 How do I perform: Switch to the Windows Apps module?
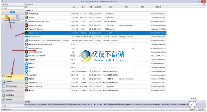(13, 86)
